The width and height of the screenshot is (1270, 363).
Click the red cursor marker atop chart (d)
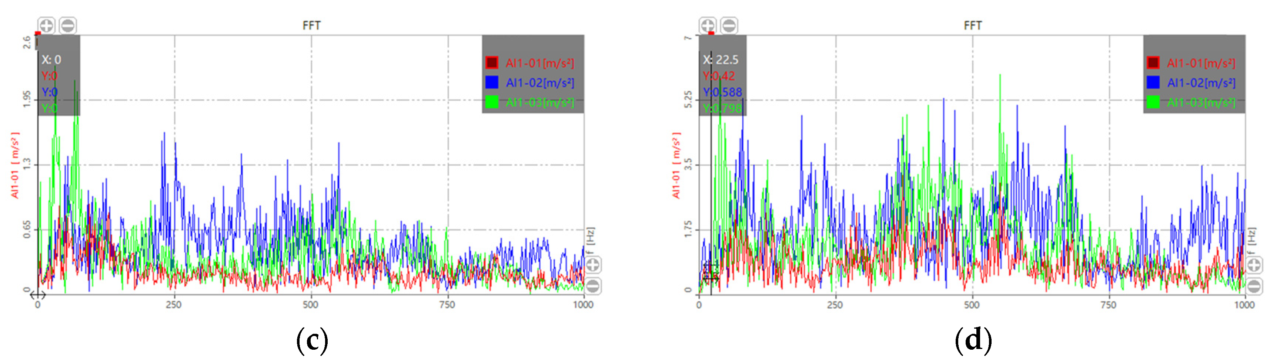[711, 34]
